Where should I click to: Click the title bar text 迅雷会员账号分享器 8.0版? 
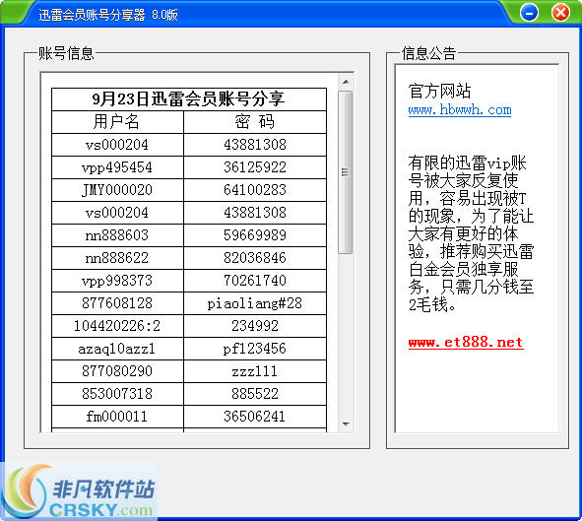pyautogui.click(x=108, y=15)
